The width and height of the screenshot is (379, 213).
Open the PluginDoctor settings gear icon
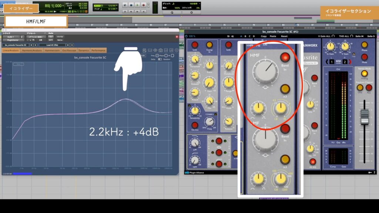(x=177, y=50)
